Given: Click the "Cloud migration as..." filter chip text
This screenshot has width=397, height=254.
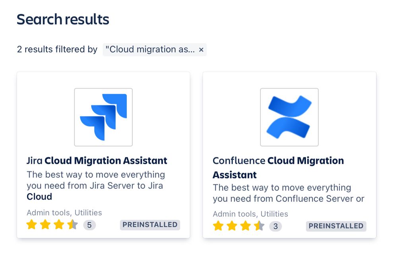Looking at the screenshot, I should click(150, 49).
